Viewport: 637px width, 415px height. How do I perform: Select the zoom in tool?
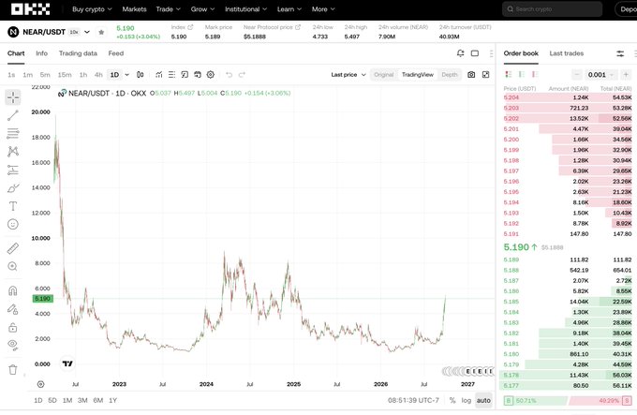tap(13, 266)
